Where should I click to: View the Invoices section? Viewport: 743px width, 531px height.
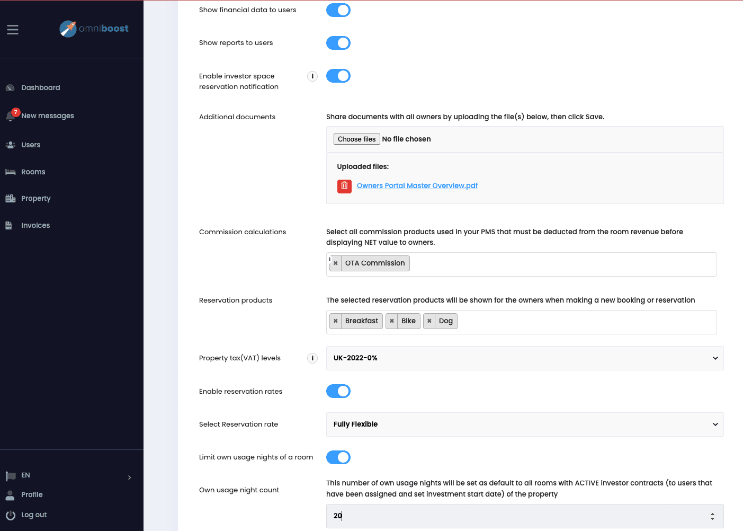[35, 225]
